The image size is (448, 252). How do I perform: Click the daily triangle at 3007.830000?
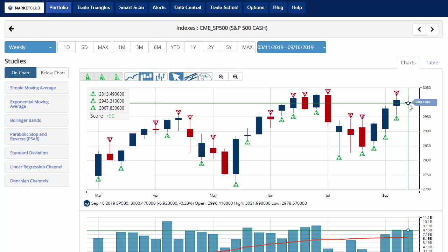click(x=93, y=108)
